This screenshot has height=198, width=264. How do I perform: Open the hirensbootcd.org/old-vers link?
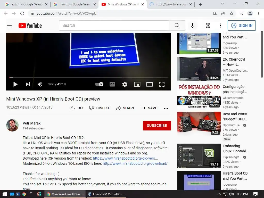point(125,158)
